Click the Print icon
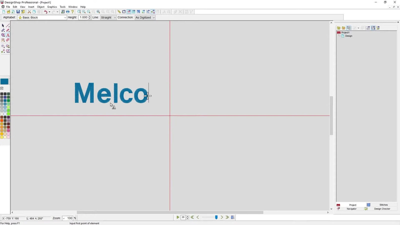 click(x=67, y=12)
